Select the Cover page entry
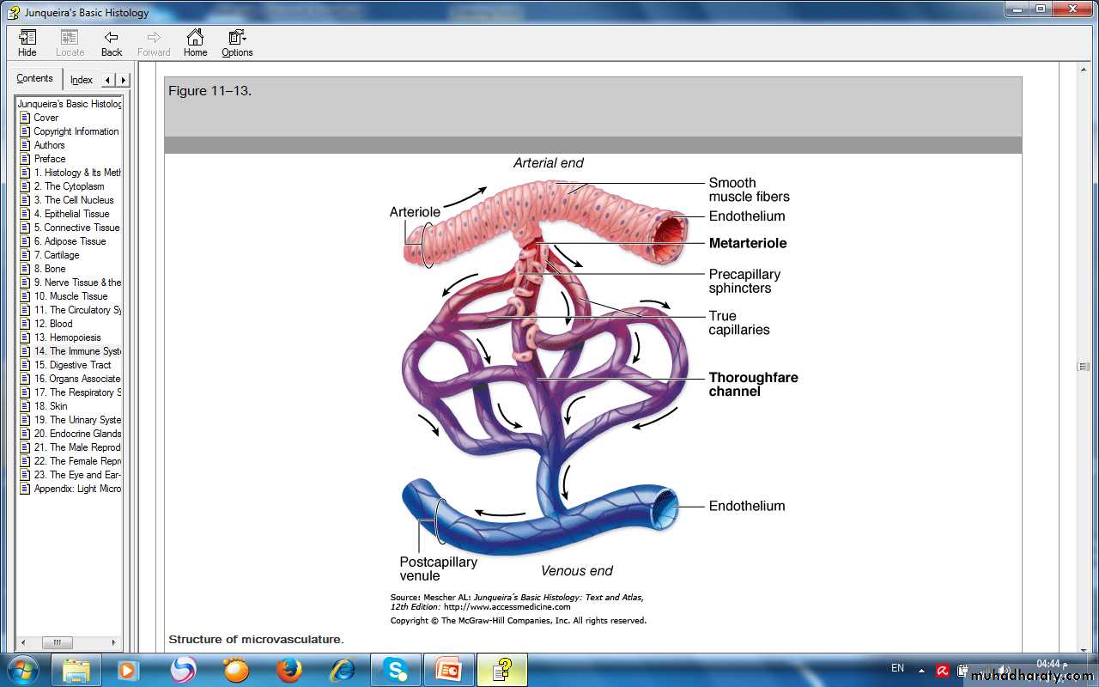This screenshot has height=687, width=1099. 46,118
